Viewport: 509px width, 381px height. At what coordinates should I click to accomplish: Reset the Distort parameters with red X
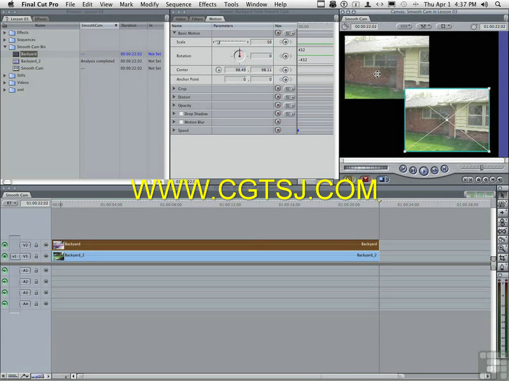[x=278, y=97]
